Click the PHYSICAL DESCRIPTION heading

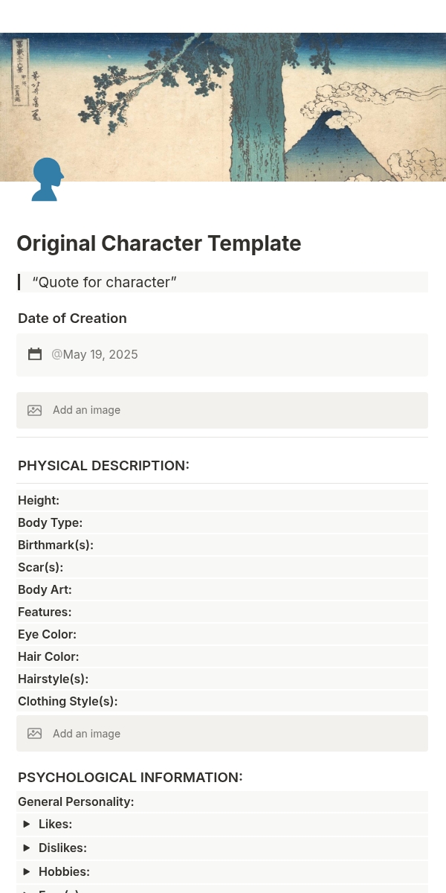(x=103, y=465)
